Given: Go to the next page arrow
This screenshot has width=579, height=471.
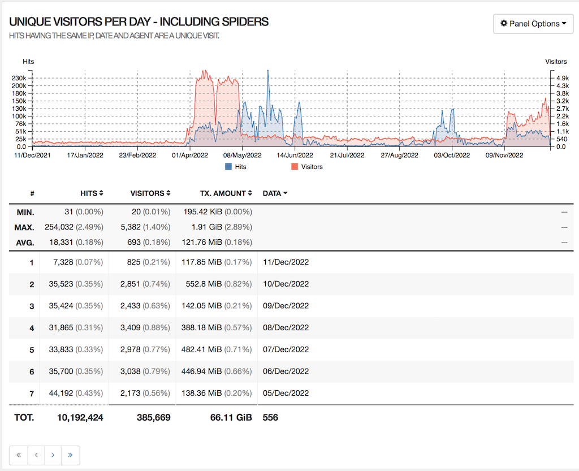Looking at the screenshot, I should [x=53, y=455].
